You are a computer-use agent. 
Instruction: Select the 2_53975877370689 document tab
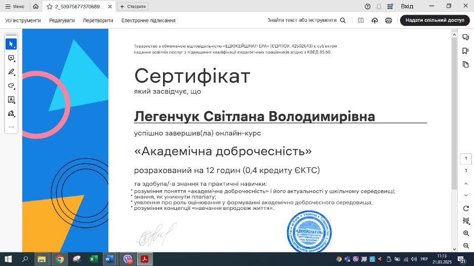pos(79,7)
